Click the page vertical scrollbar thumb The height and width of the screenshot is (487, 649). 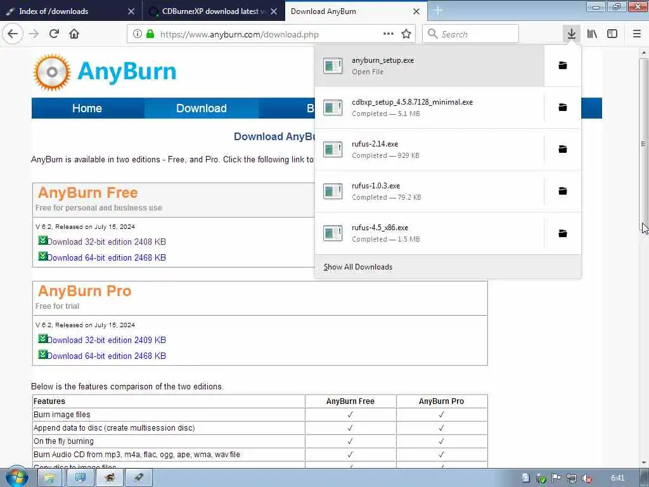click(x=643, y=144)
